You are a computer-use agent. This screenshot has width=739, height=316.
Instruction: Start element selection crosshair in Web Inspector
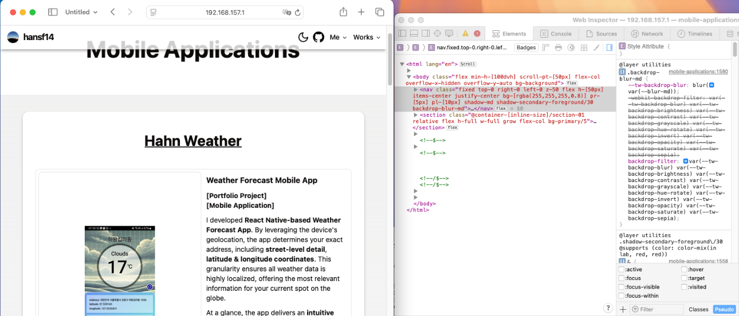pyautogui.click(x=438, y=34)
